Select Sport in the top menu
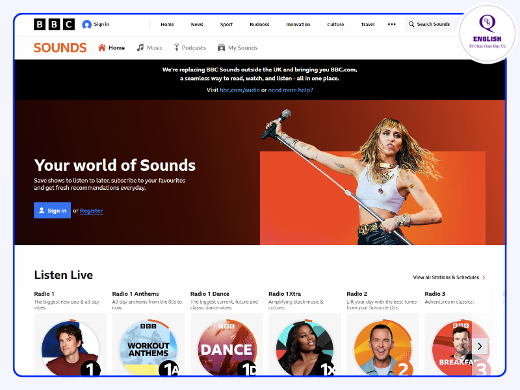Image resolution: width=520 pixels, height=390 pixels. tap(226, 25)
